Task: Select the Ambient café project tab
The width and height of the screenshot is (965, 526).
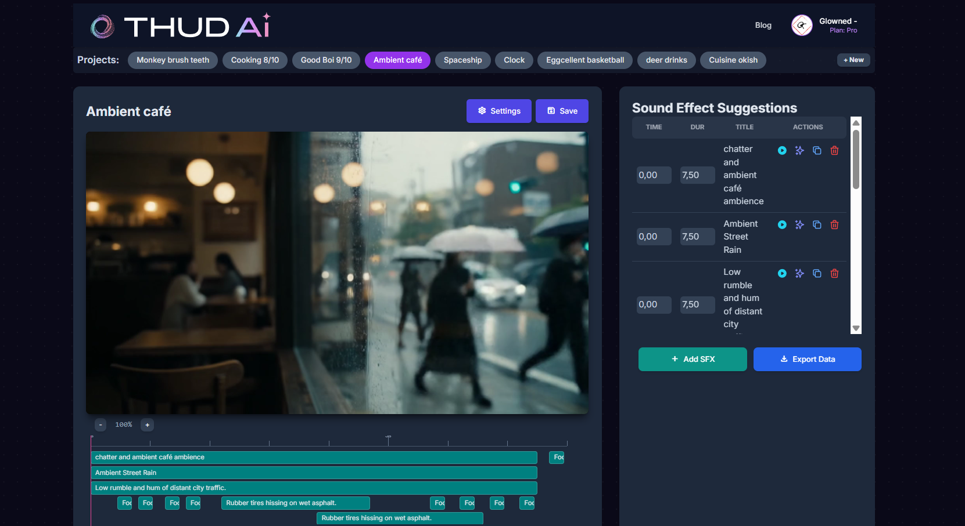Action: [397, 60]
